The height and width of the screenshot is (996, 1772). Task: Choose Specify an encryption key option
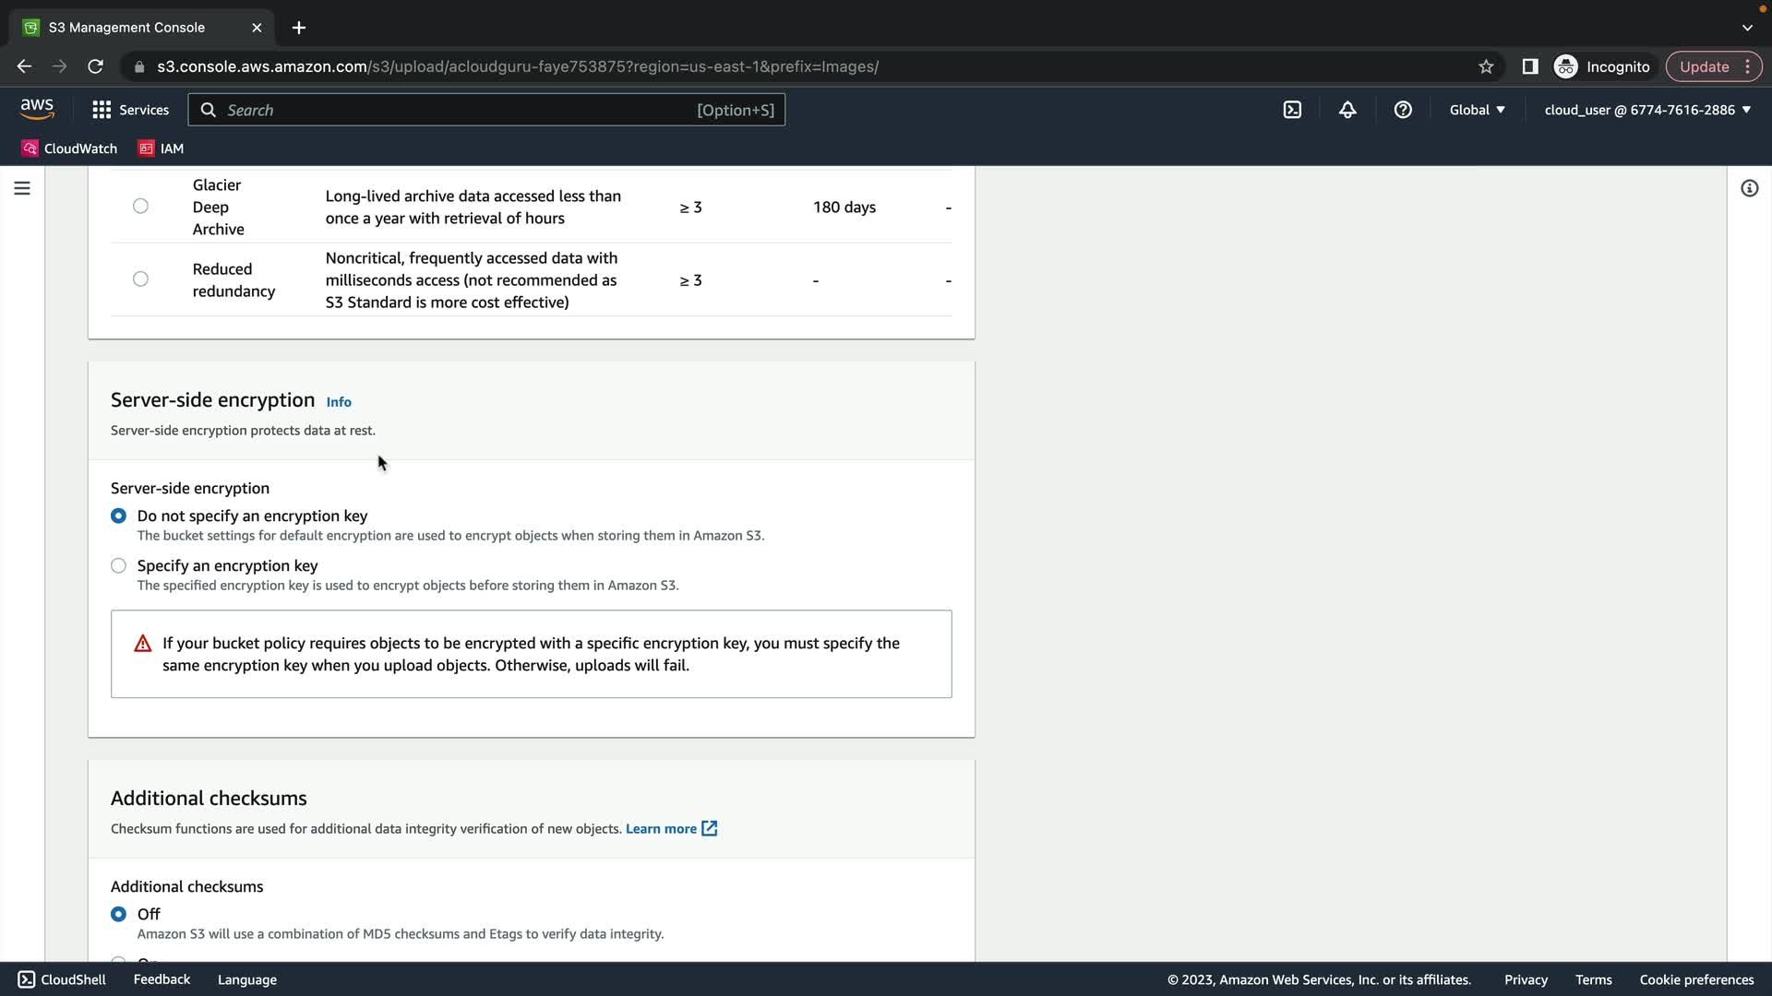coord(118,565)
